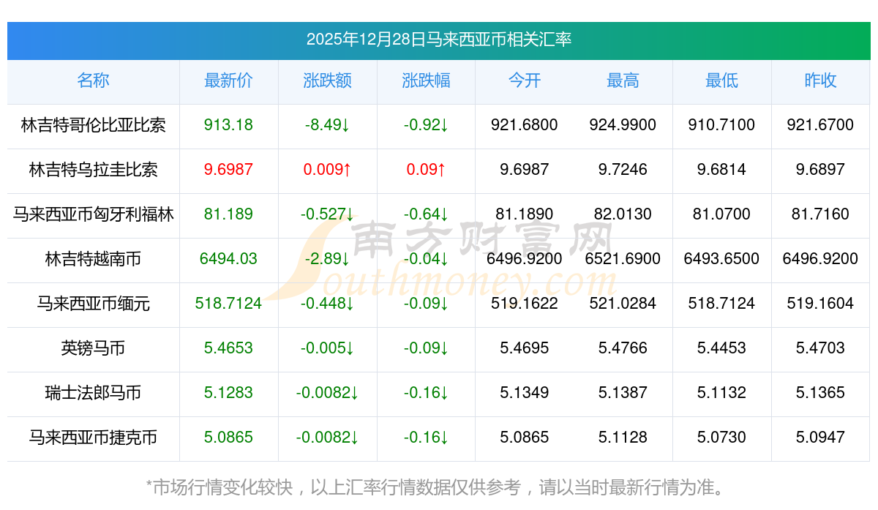Select the row name 林吉特越南币
This screenshot has height=510, width=878.
tap(93, 259)
